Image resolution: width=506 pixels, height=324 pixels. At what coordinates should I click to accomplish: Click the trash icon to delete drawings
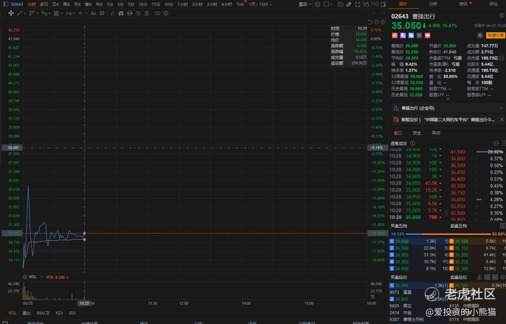(147, 13)
